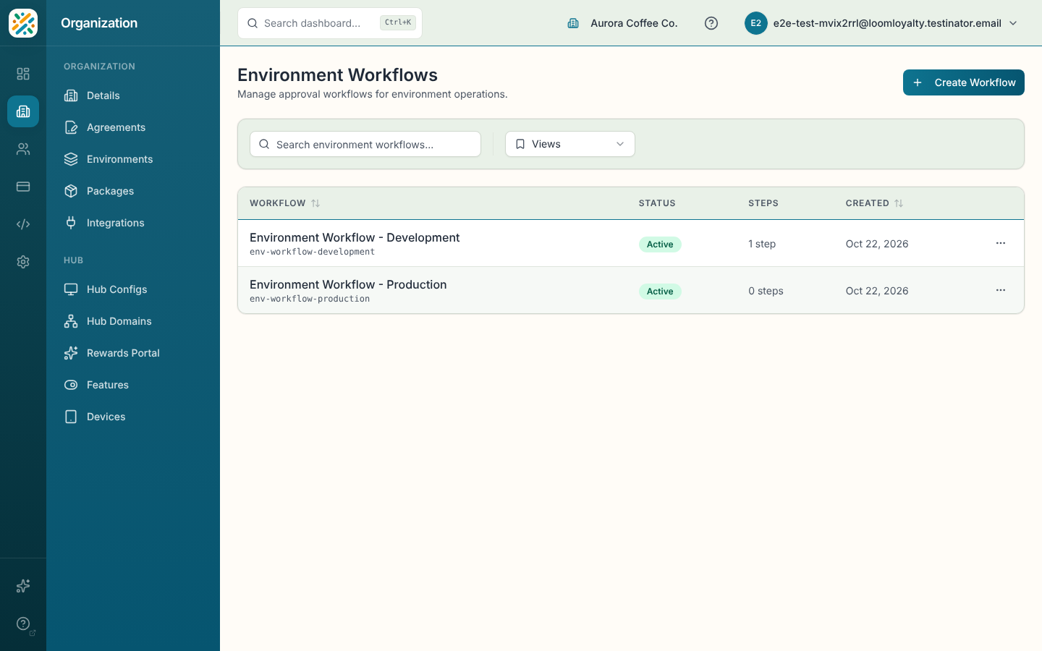Click the '0 steps' cell
This screenshot has height=651, width=1042.
[x=766, y=291]
